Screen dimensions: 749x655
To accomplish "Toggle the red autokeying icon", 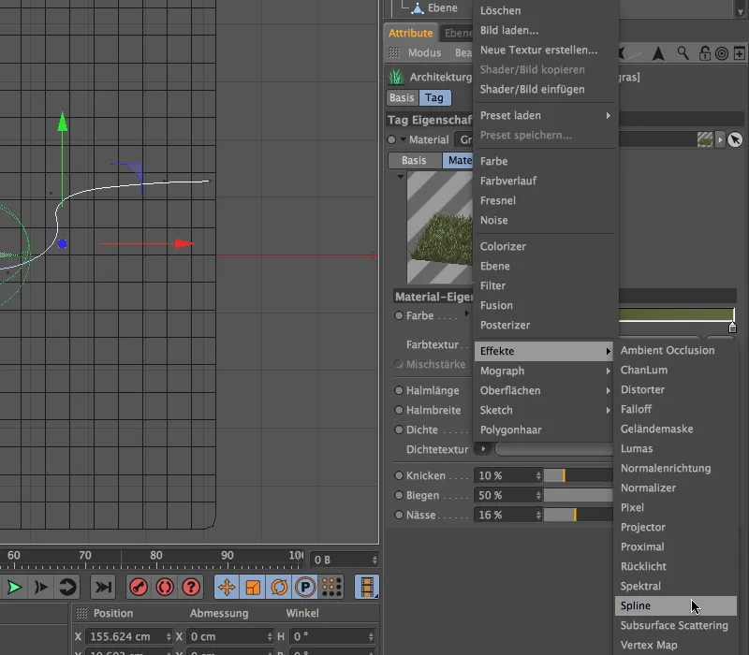I will pyautogui.click(x=165, y=587).
